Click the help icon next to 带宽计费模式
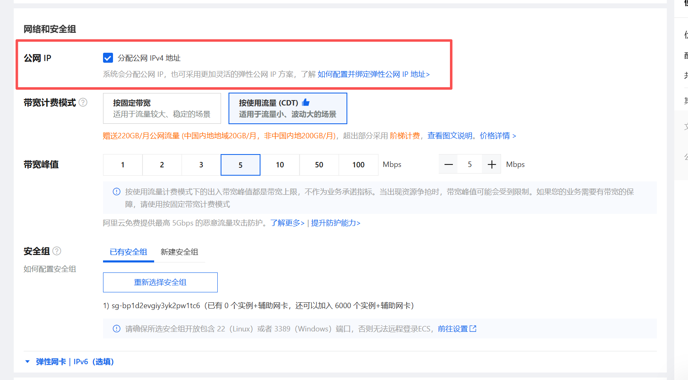This screenshot has width=688, height=380. click(x=83, y=102)
